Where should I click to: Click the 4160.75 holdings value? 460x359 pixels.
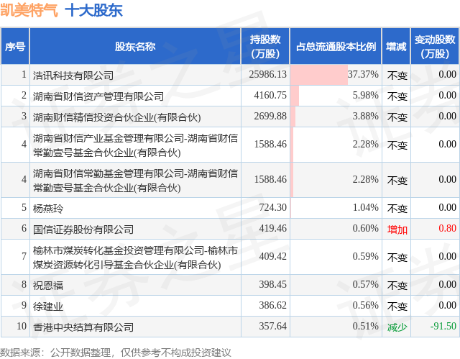(x=270, y=95)
